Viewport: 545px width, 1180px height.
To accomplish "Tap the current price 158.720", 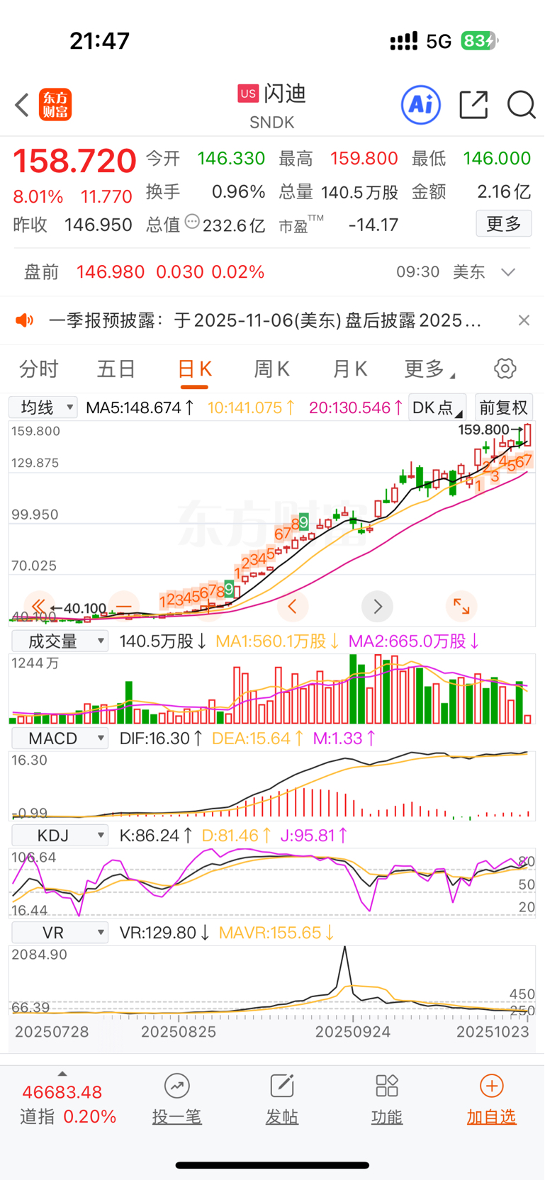I will (74, 161).
